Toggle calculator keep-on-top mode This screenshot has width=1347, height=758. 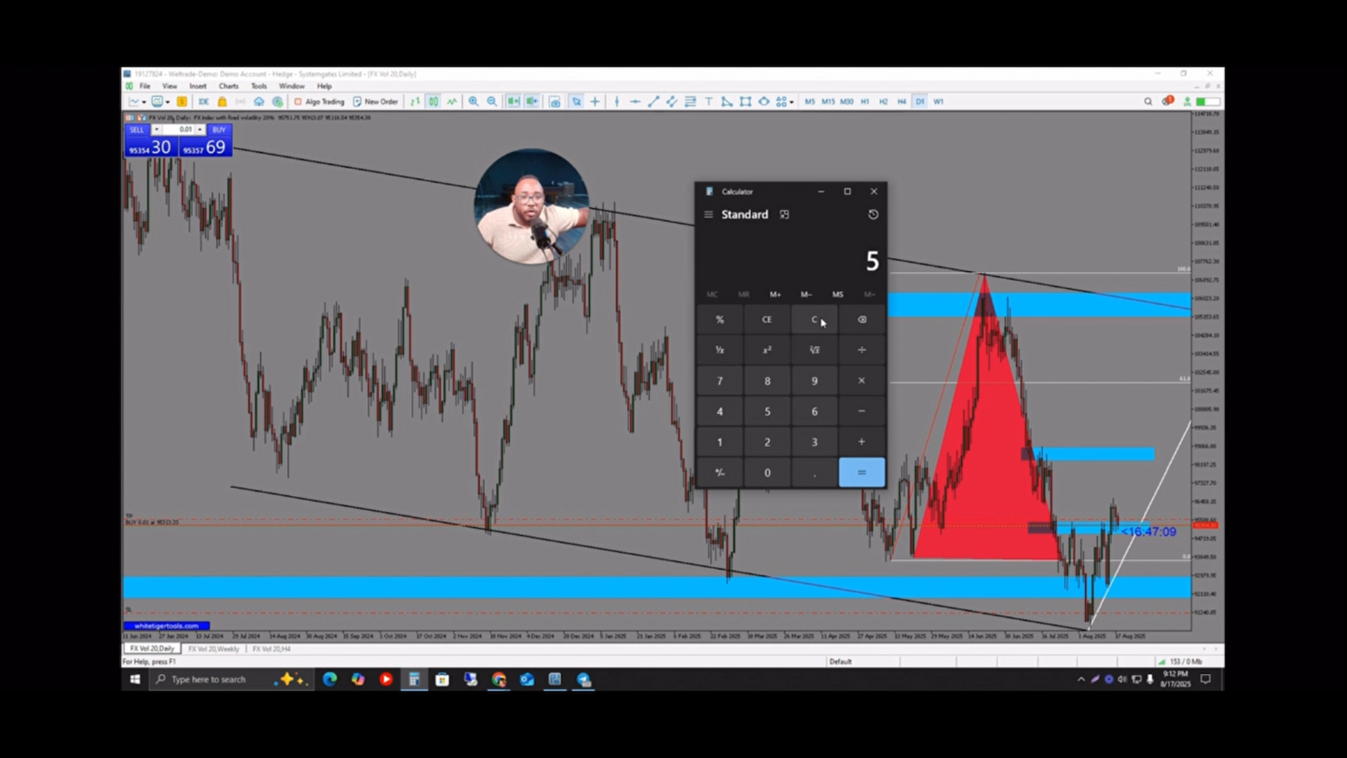click(785, 214)
